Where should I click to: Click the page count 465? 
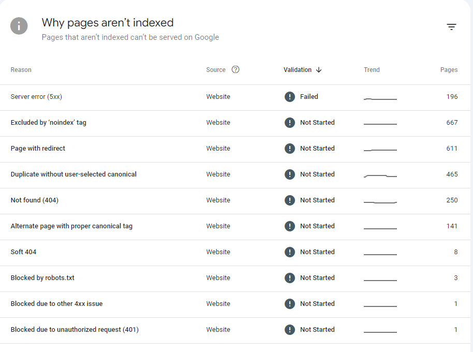[x=452, y=174]
